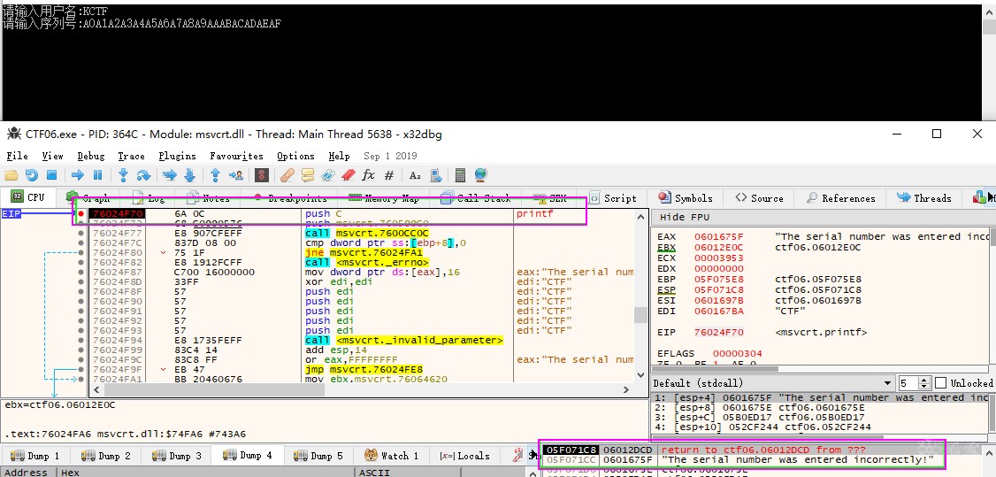This screenshot has height=477, width=996.
Task: Switch to the References tab
Action: [840, 198]
